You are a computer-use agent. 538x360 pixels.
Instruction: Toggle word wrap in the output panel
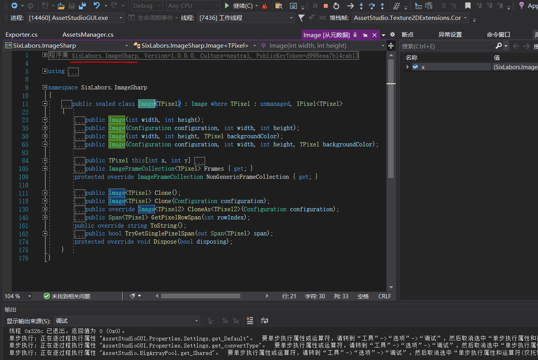point(265,321)
